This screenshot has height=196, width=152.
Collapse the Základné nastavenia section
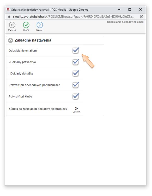(x=10, y=40)
